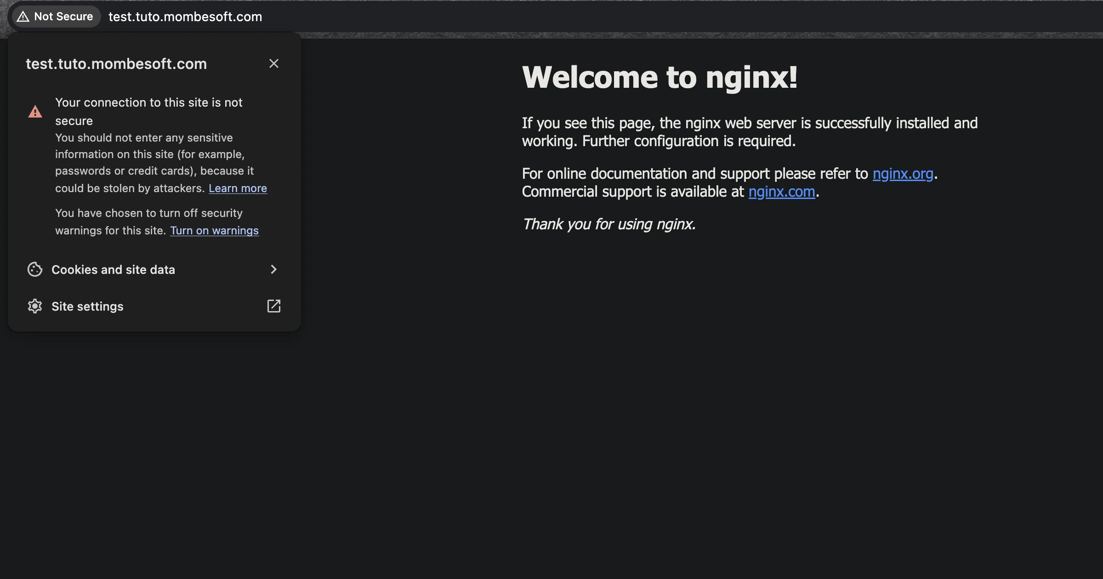Close the site information popup

click(x=274, y=63)
